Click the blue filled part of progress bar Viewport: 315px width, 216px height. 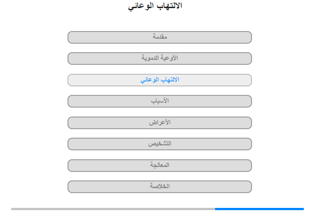(x=259, y=209)
